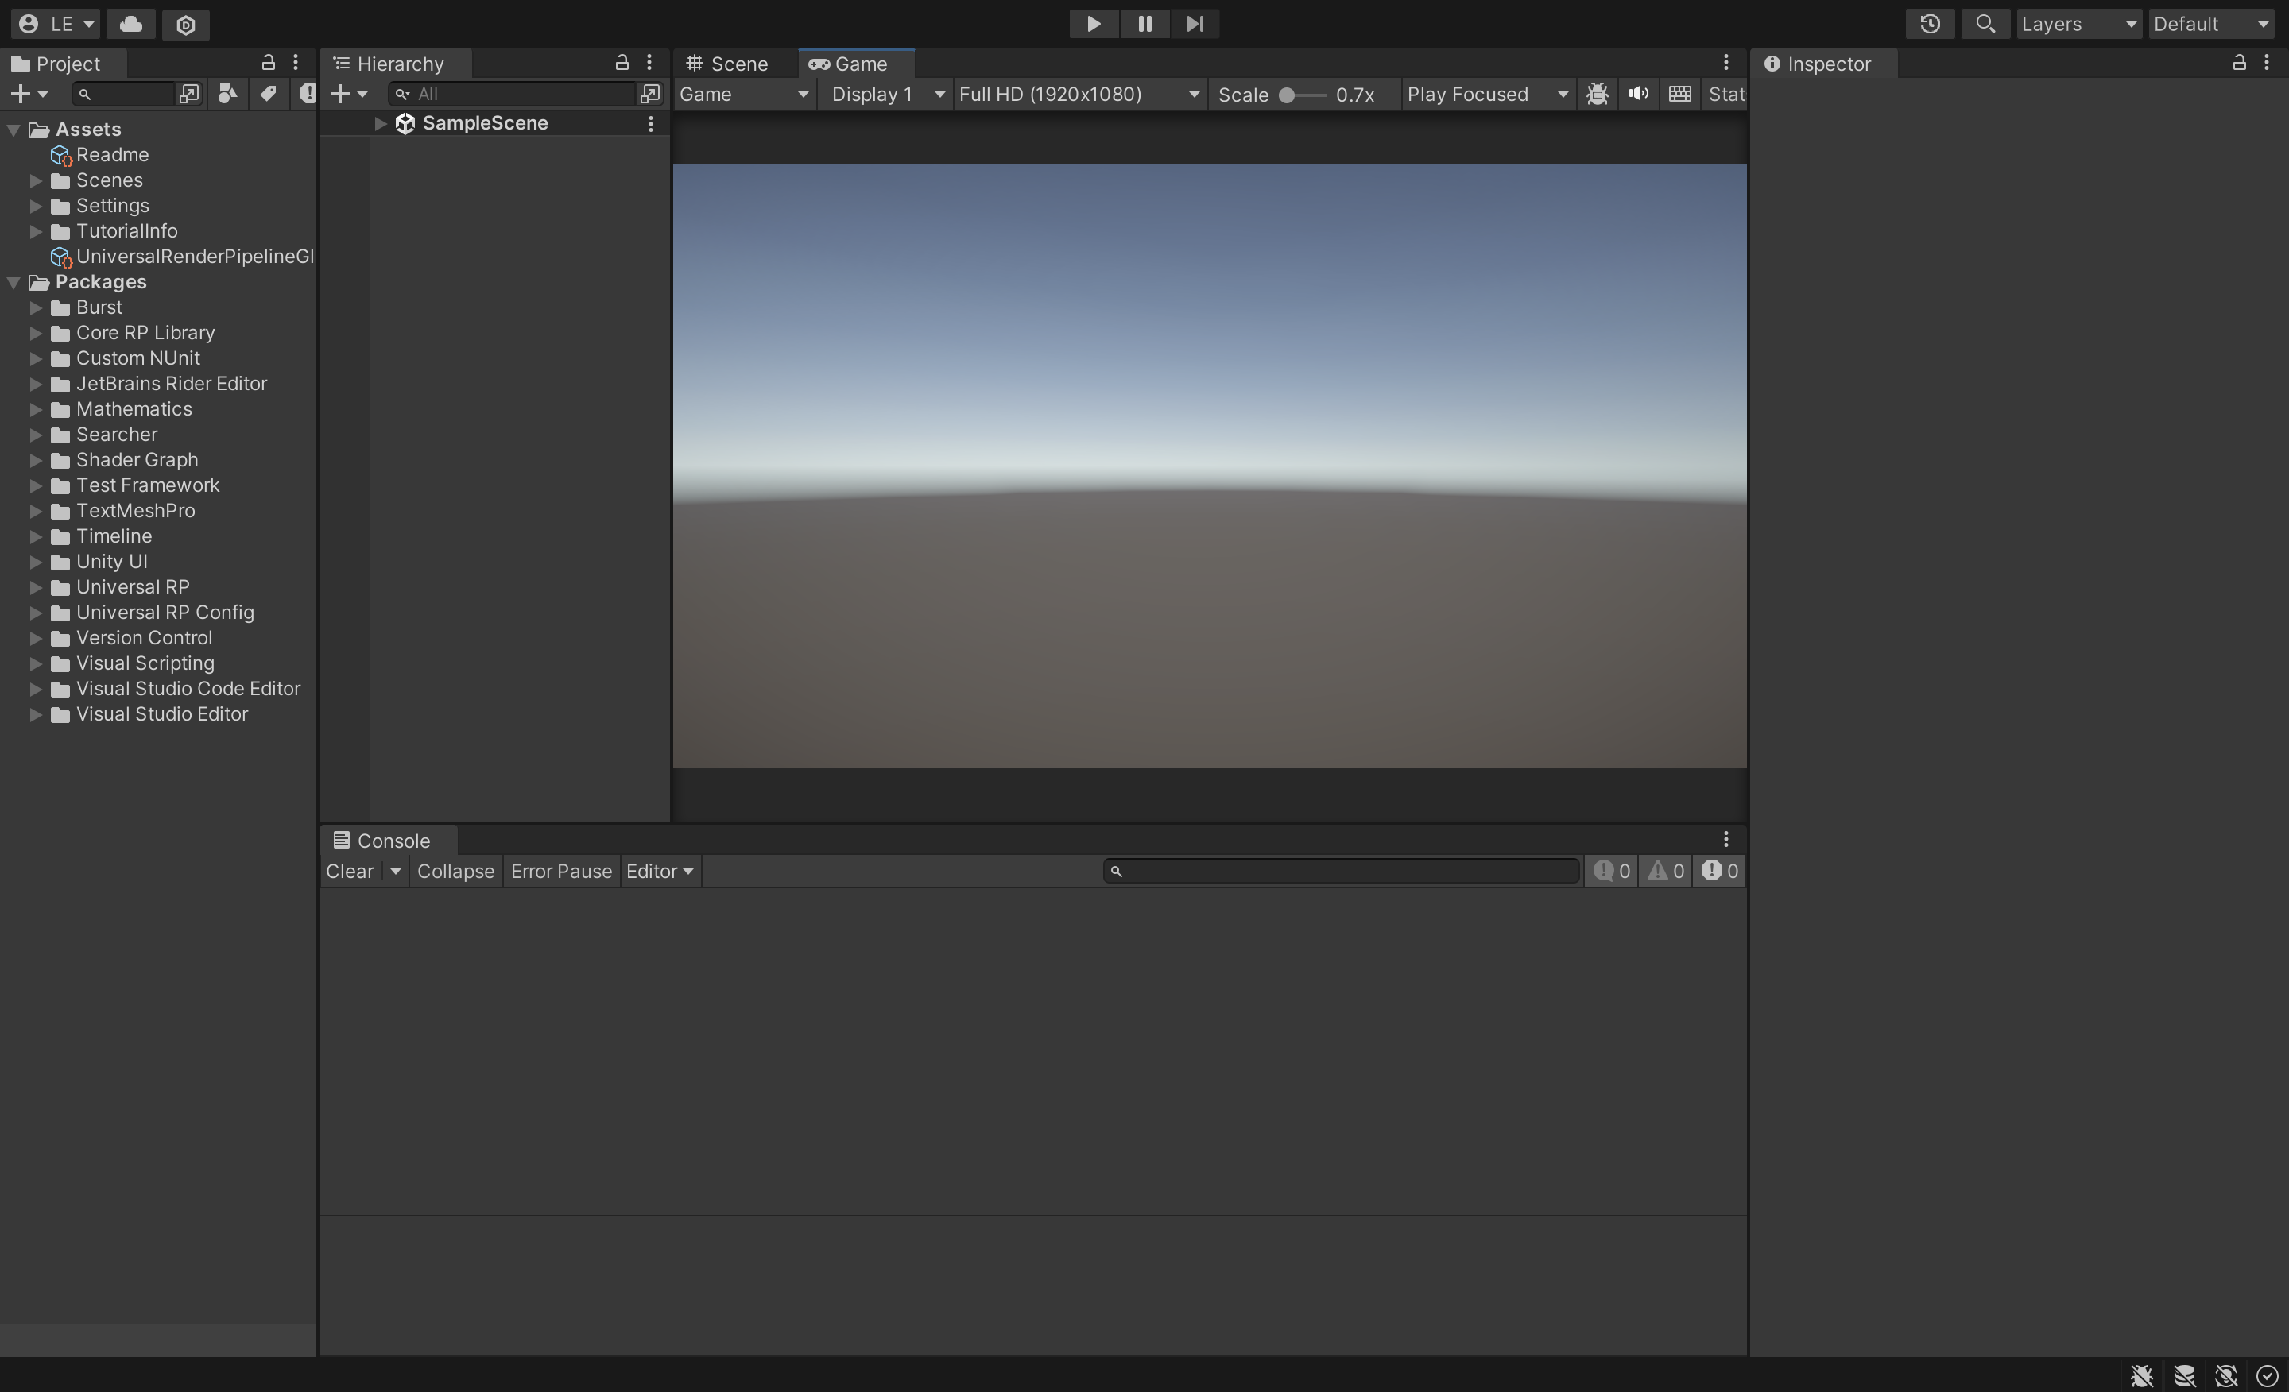Toggle the Game view Gizmos grid icon

tap(1679, 94)
